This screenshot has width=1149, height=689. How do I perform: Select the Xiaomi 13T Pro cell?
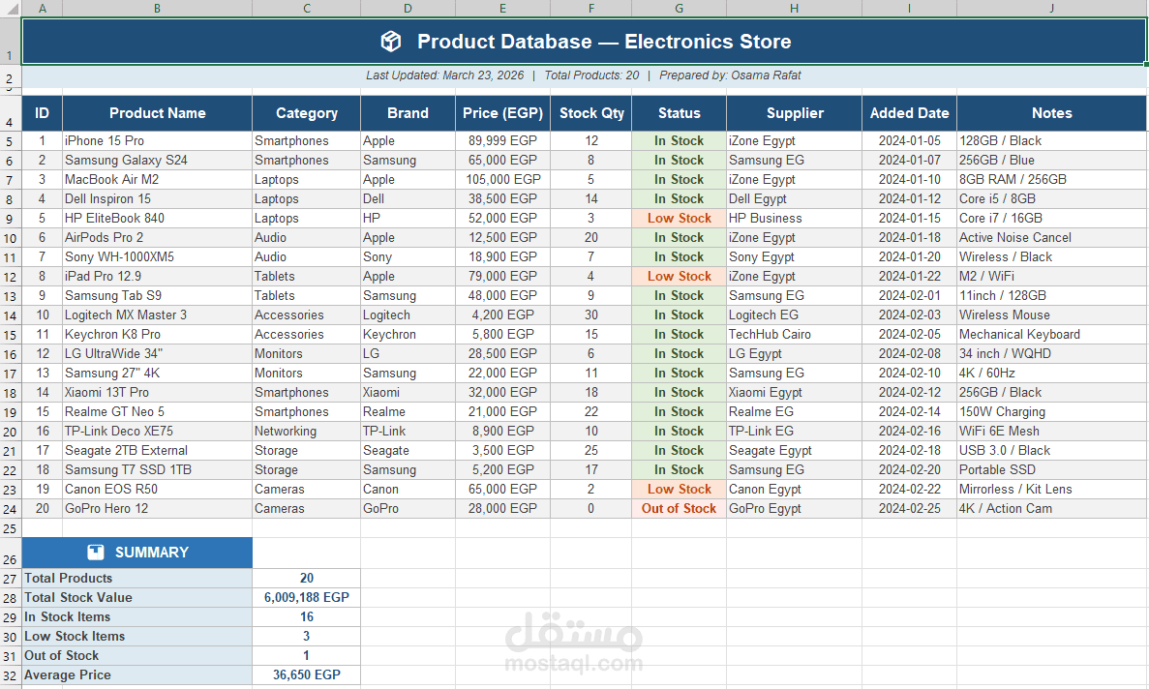[x=158, y=393]
